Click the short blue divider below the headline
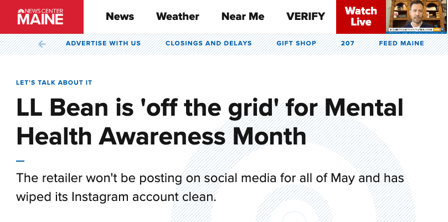 (x=20, y=161)
